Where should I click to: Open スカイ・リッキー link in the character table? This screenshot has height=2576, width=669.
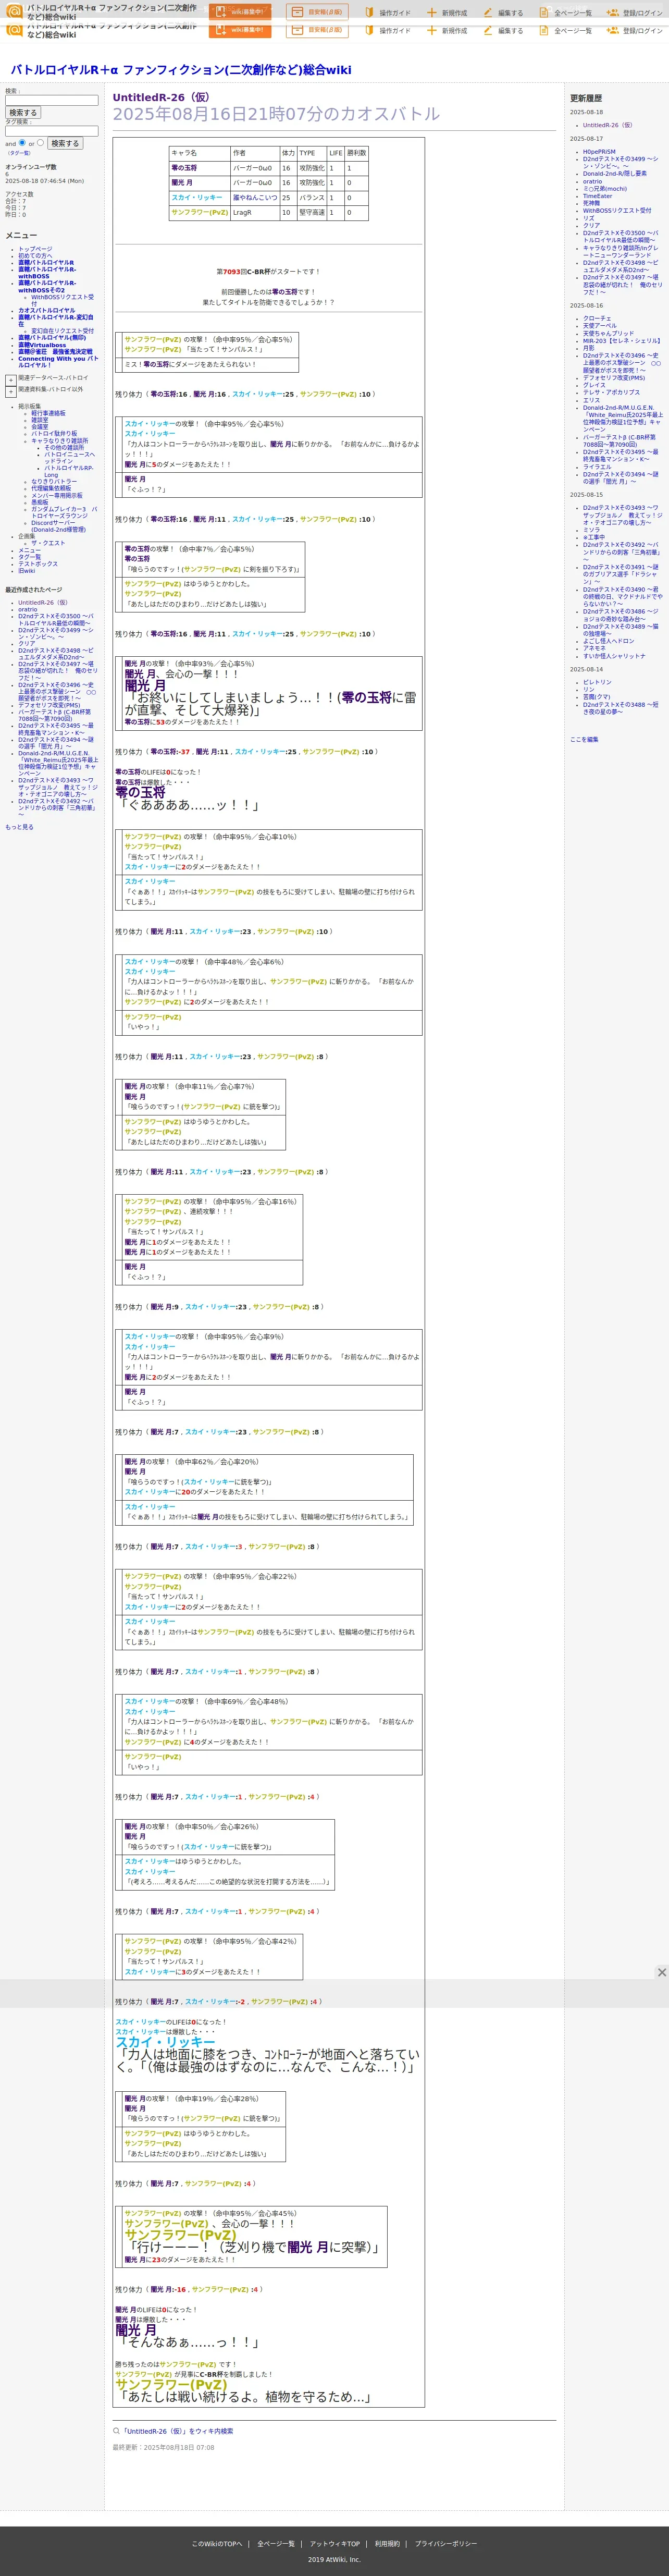click(x=197, y=197)
